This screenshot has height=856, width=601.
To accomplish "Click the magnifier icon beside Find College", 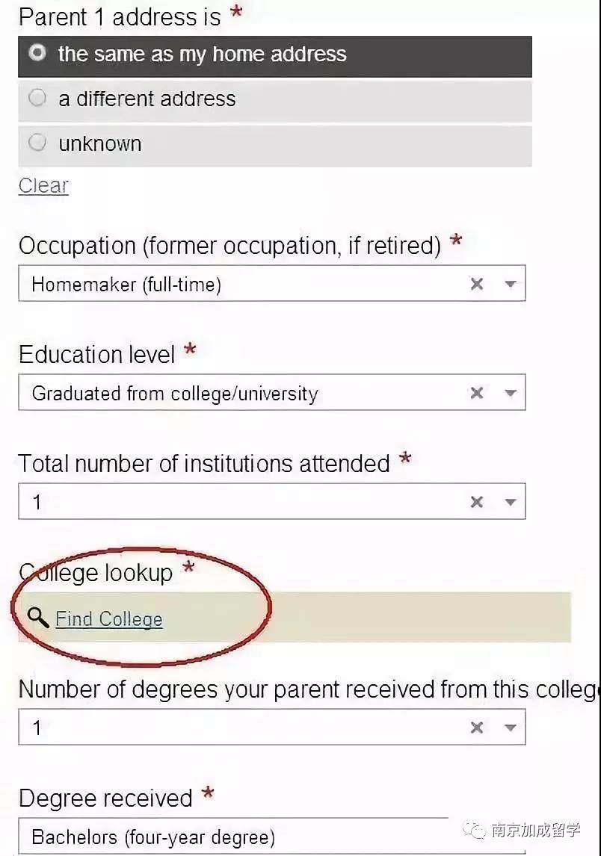I will tap(38, 618).
